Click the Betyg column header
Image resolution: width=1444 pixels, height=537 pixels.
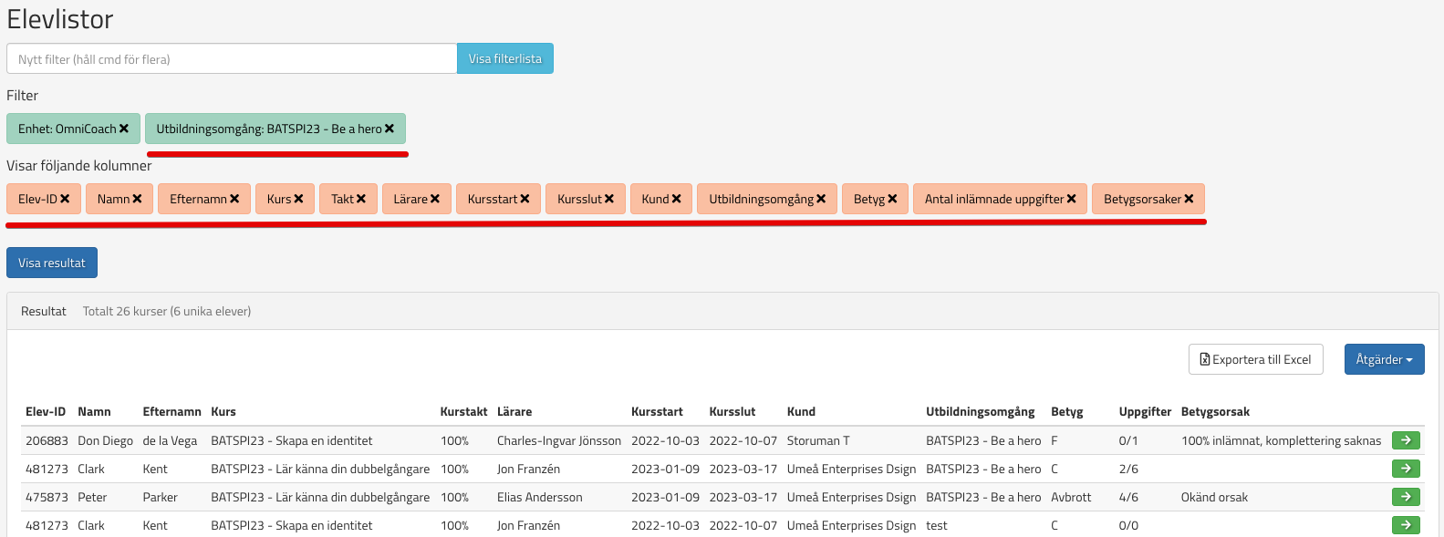[1066, 411]
